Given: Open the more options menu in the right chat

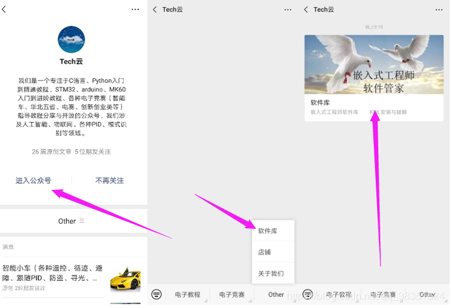Looking at the screenshot, I should [x=439, y=10].
